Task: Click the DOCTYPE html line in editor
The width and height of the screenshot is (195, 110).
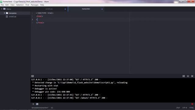Action: 45,13
